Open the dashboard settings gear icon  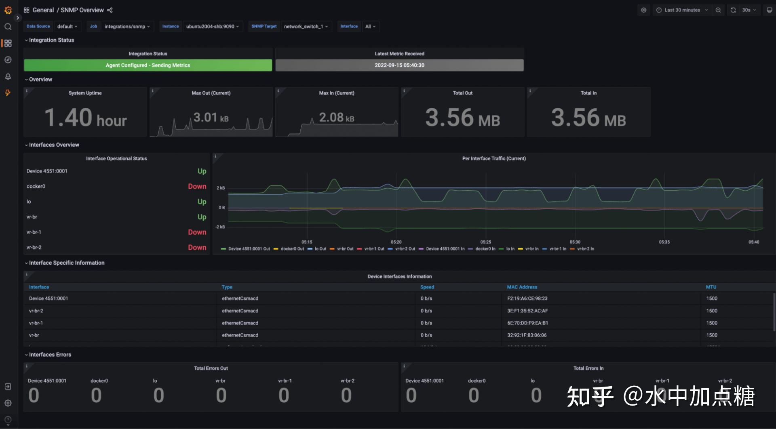click(x=643, y=10)
